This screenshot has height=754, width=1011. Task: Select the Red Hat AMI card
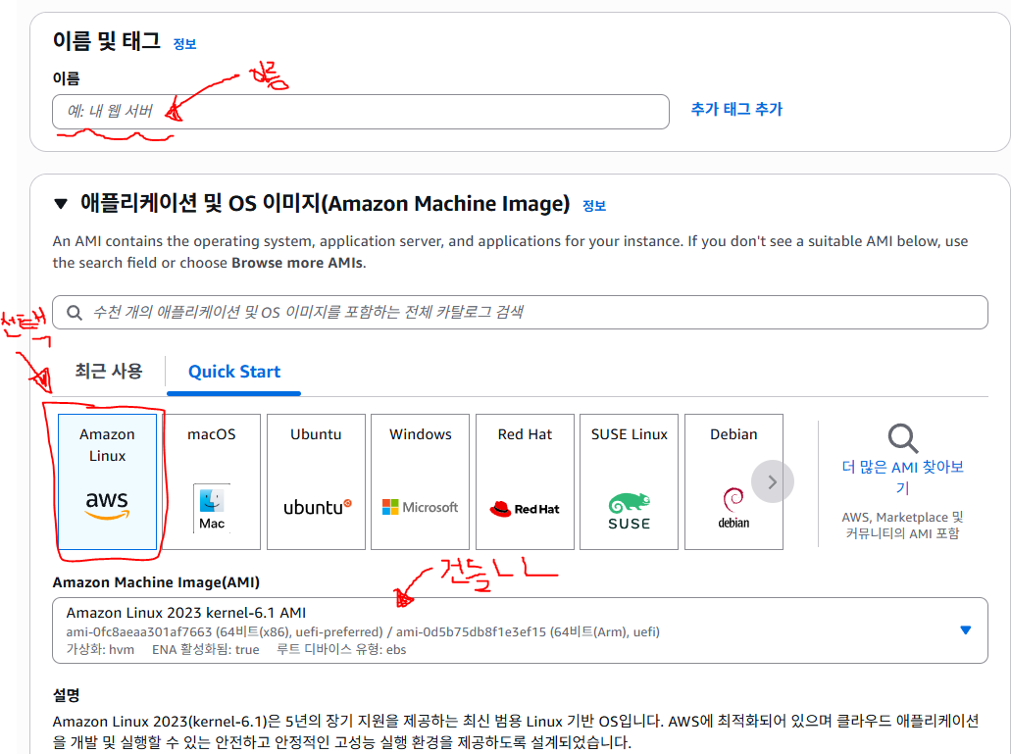click(525, 481)
